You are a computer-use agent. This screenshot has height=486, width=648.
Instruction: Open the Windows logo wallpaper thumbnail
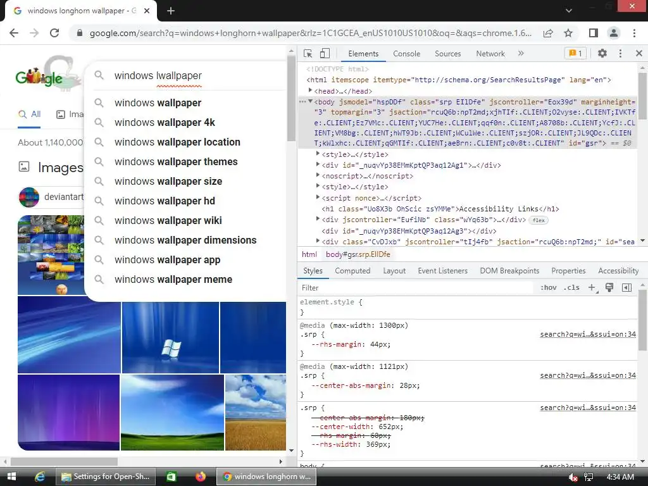click(x=170, y=337)
